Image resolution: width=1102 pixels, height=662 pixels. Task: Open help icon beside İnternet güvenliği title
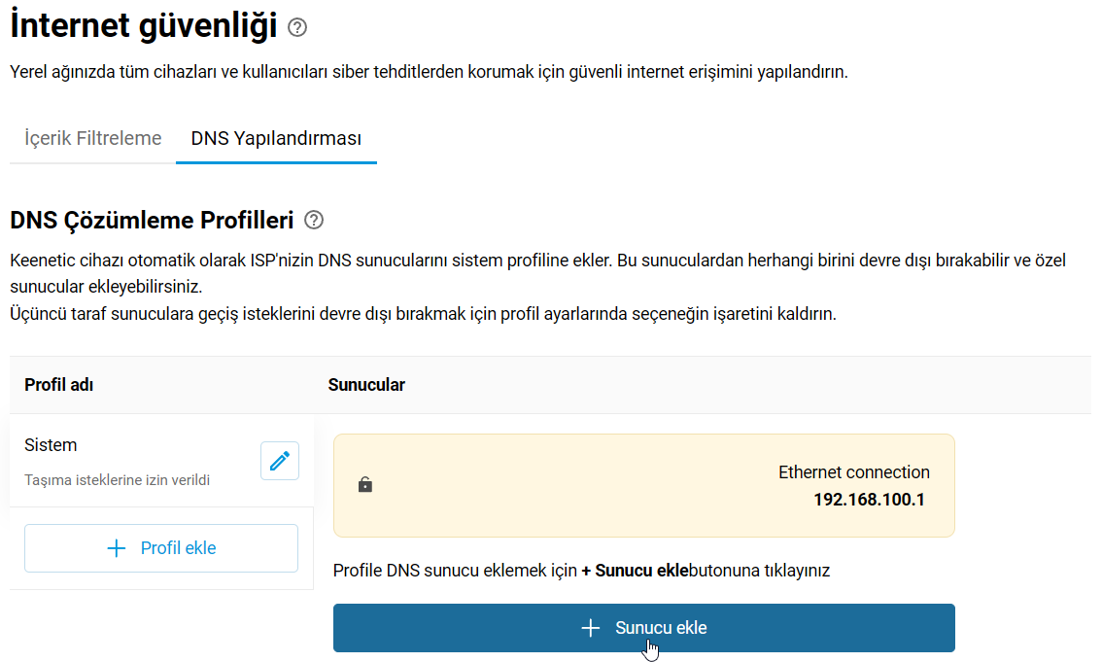coord(297,27)
